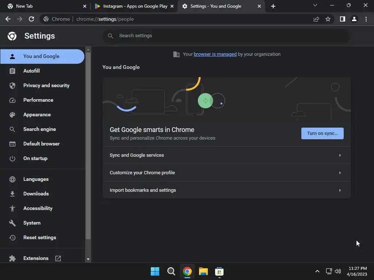
Task: Open File Explorer from the taskbar
Action: coord(203,271)
